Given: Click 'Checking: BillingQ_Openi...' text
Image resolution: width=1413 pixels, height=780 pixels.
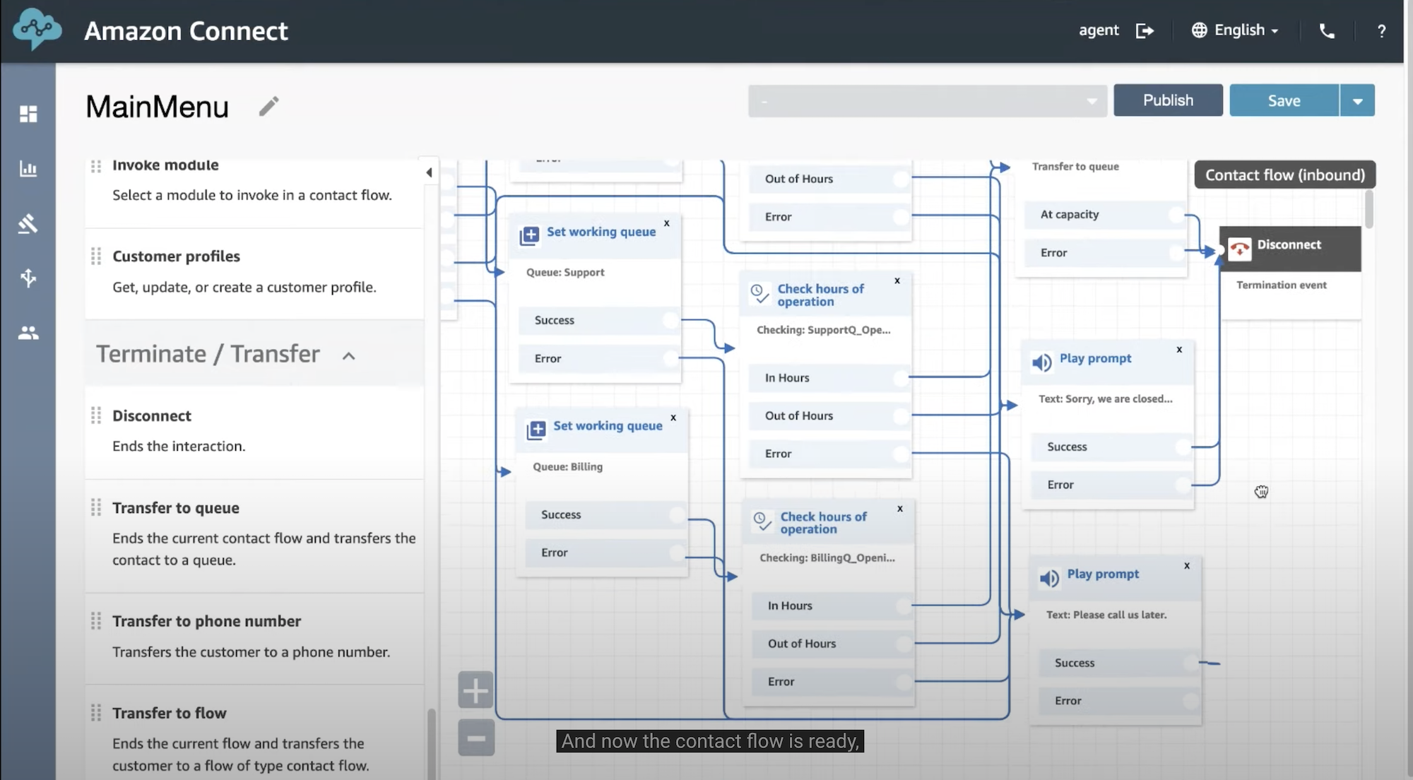Looking at the screenshot, I should (x=827, y=558).
